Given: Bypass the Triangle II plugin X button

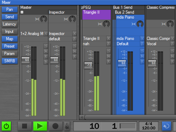Looking at the screenshot, I should pyautogui.click(x=108, y=39).
